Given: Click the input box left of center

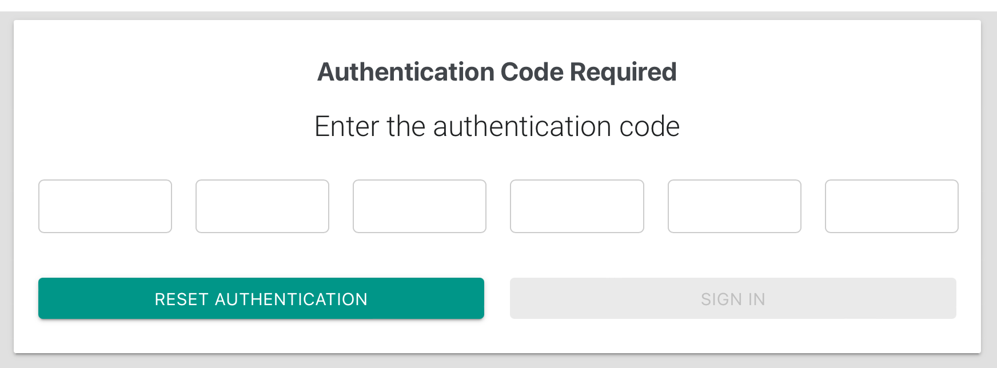Looking at the screenshot, I should tap(420, 206).
